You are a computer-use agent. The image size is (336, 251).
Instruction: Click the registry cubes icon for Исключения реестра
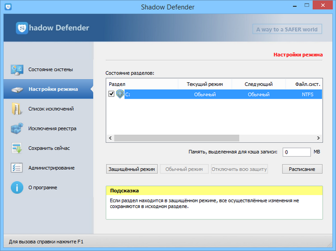(x=17, y=128)
